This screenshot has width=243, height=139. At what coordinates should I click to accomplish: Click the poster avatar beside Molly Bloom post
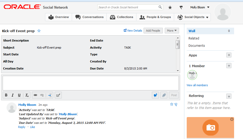(12, 108)
